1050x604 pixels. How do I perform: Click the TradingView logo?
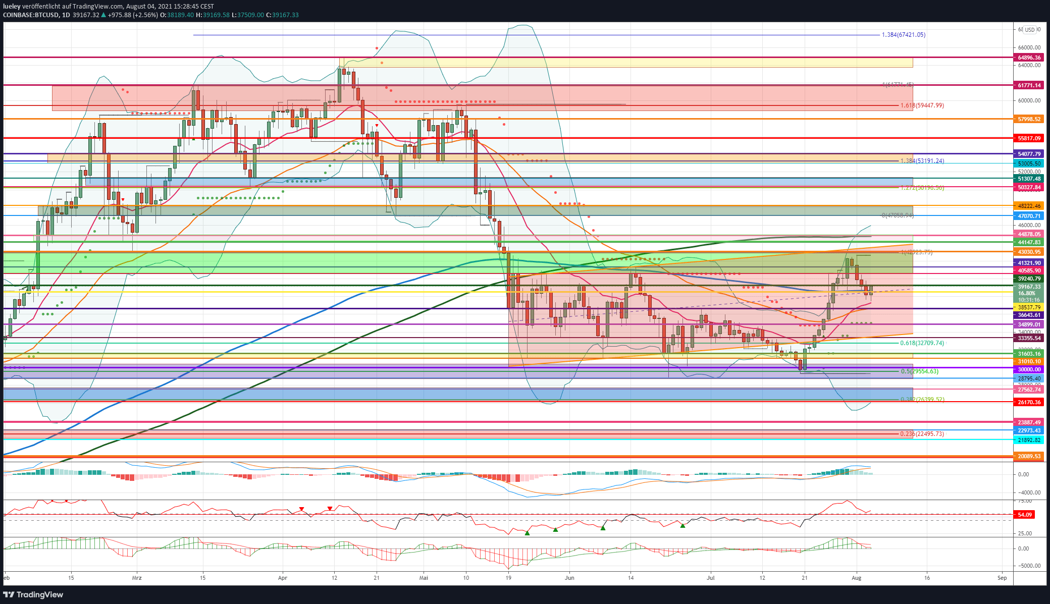pyautogui.click(x=33, y=594)
